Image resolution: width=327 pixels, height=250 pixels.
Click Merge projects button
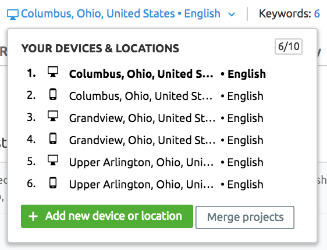coord(245,217)
